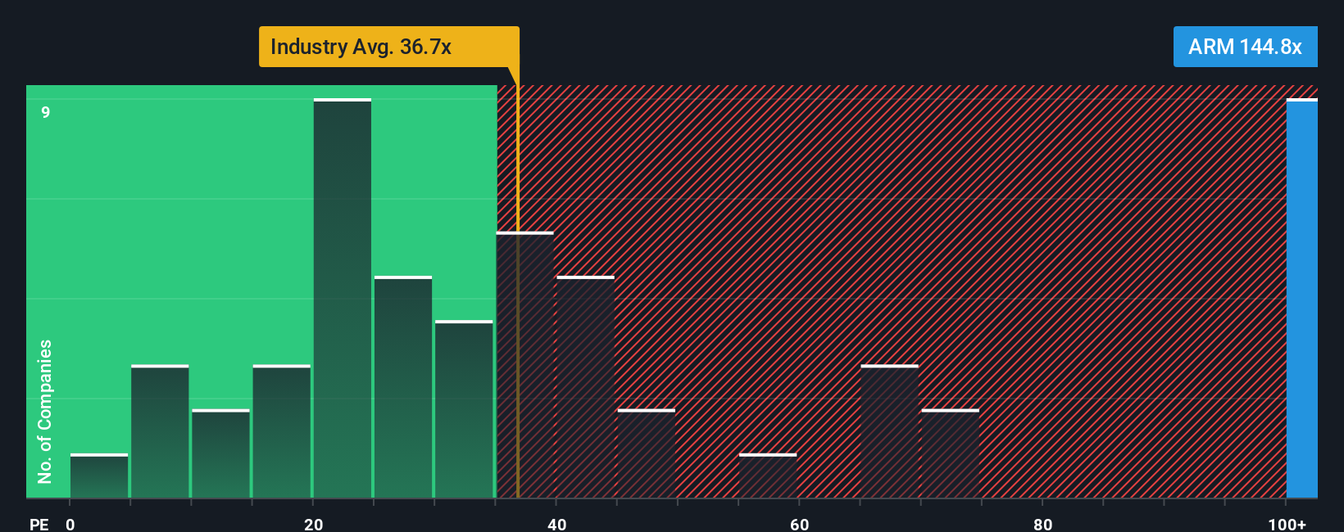Click the bar for PE 70-75
This screenshot has height=532, width=1344.
pyautogui.click(x=950, y=453)
